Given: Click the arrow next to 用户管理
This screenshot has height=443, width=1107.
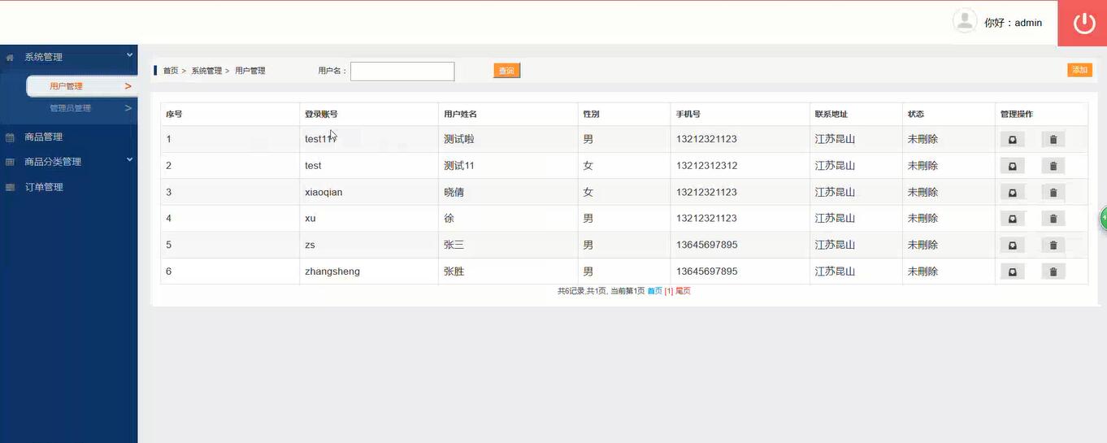Looking at the screenshot, I should coord(128,86).
